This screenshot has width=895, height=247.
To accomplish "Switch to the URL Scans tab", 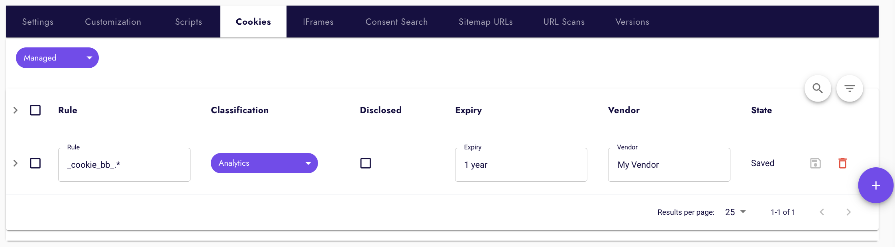I will tap(564, 22).
